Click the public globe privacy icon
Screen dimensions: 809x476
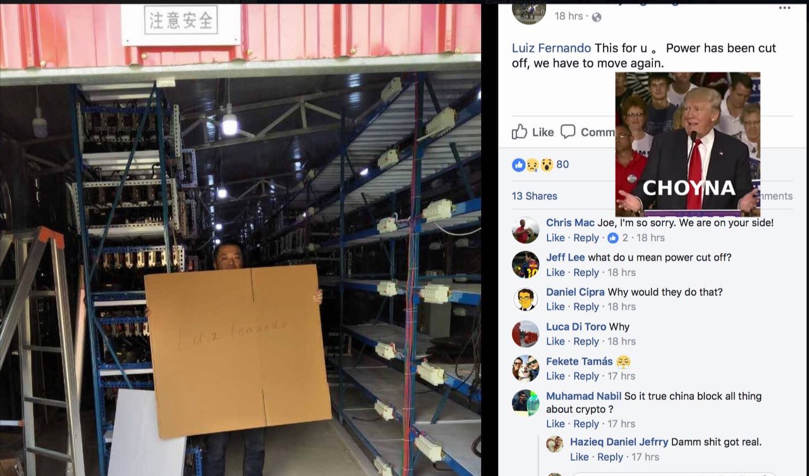596,17
